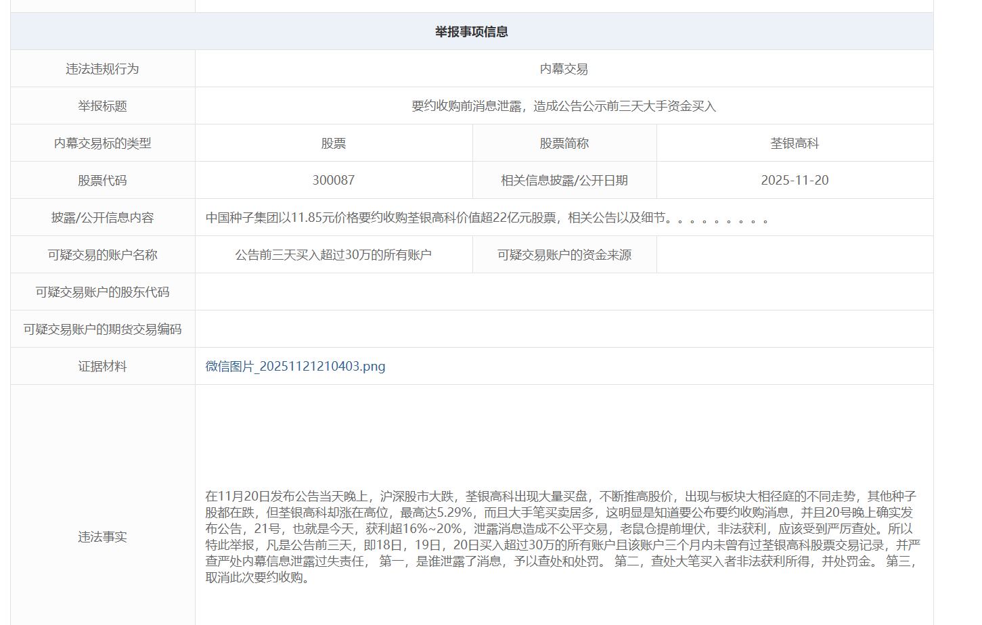Select the value 公告前三天买入超过30万的所有账户
Image resolution: width=982 pixels, height=625 pixels.
pos(334,255)
